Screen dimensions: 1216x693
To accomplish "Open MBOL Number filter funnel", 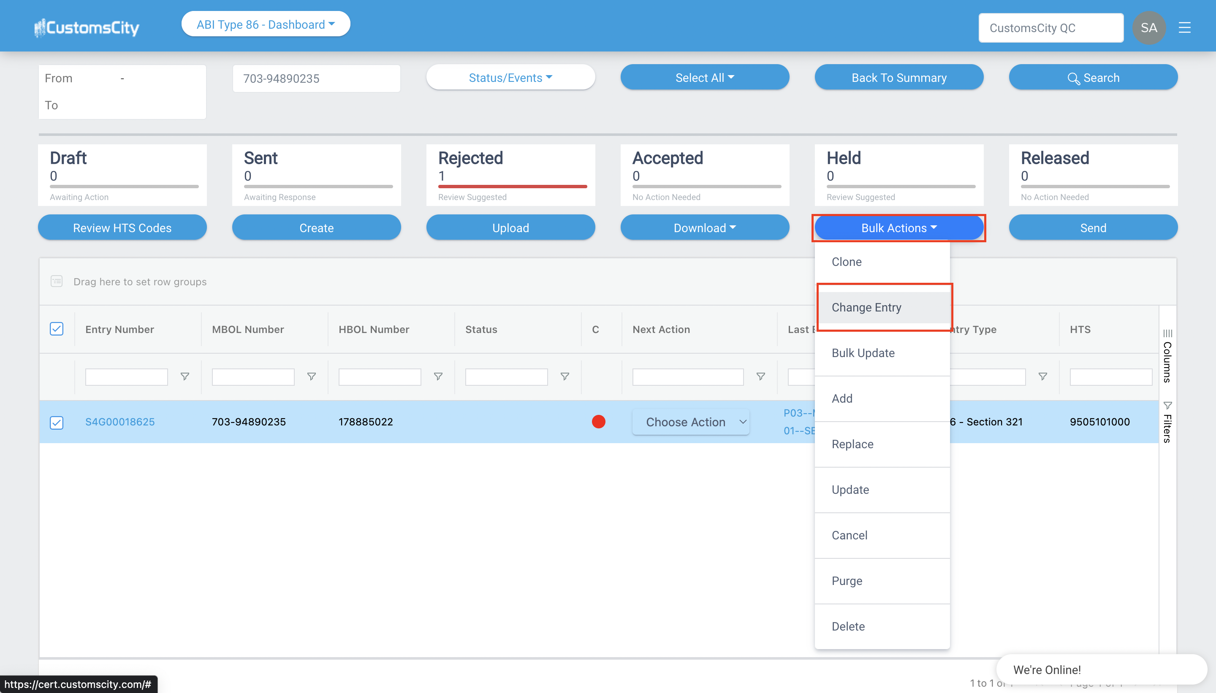I will (312, 376).
